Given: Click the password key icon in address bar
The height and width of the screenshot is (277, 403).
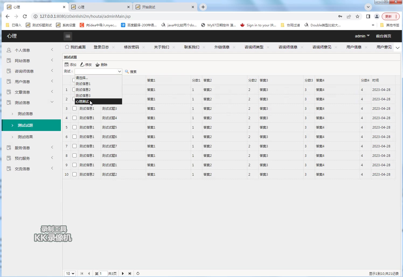Looking at the screenshot, I should [340, 16].
